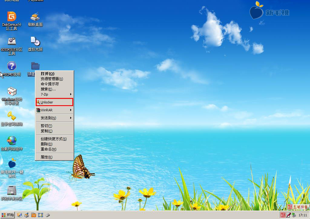This screenshot has width=310, height=219.
Task: Click the red IME icon in system tray
Action: 283,215
